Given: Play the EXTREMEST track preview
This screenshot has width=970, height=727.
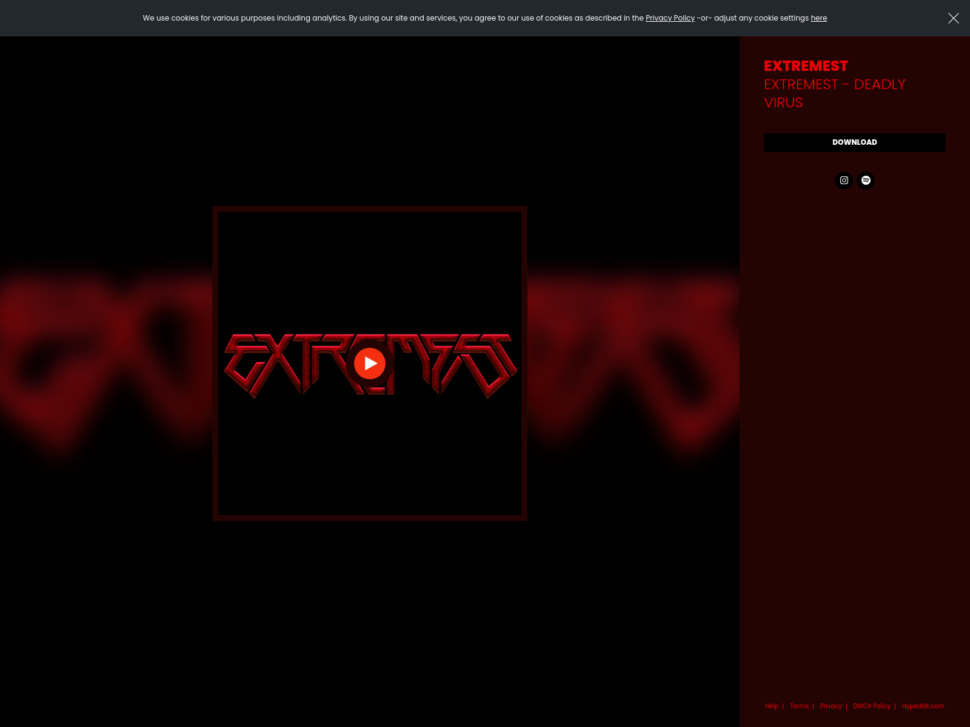Looking at the screenshot, I should click(370, 363).
